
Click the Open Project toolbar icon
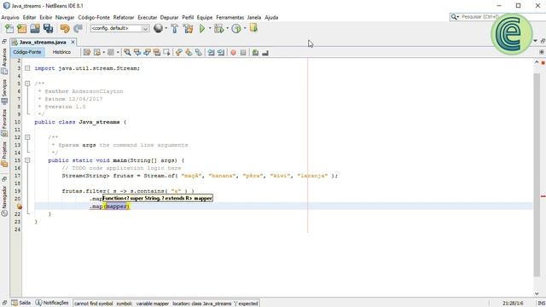click(35, 28)
